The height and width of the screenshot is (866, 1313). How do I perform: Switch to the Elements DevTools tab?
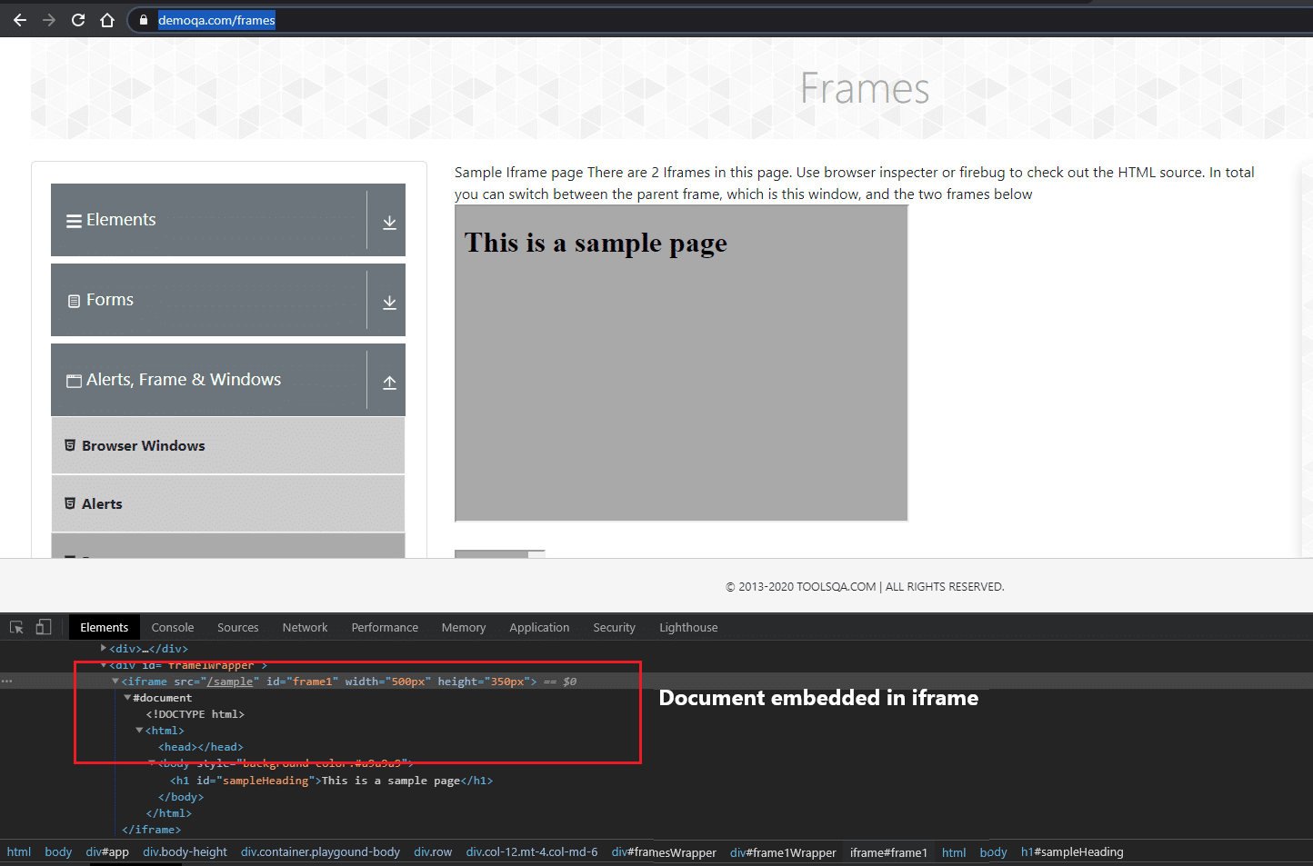(x=105, y=627)
